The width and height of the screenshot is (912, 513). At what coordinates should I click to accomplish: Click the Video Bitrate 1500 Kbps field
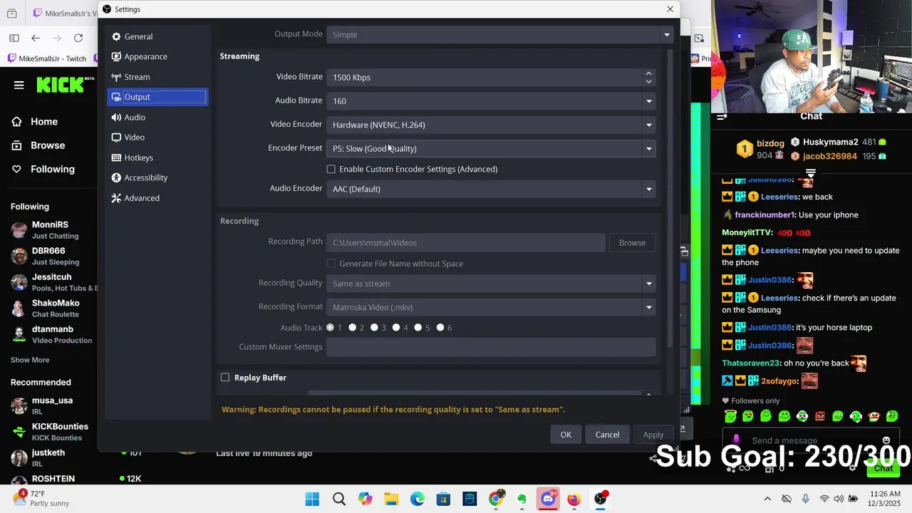[x=484, y=77]
